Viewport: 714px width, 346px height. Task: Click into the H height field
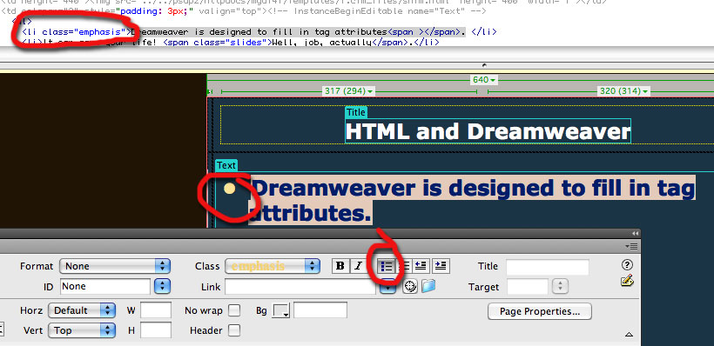[156, 330]
